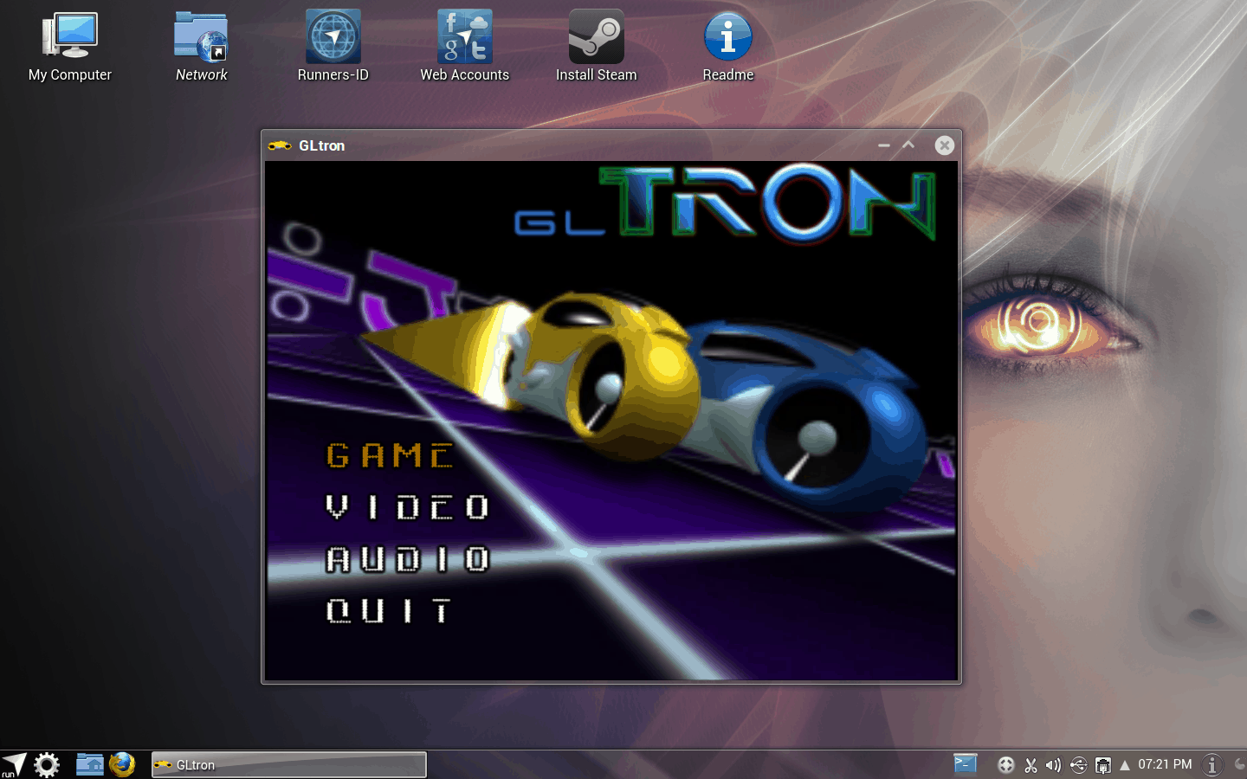Expand hidden tray icons arrow
1247x779 pixels.
[x=1125, y=765]
